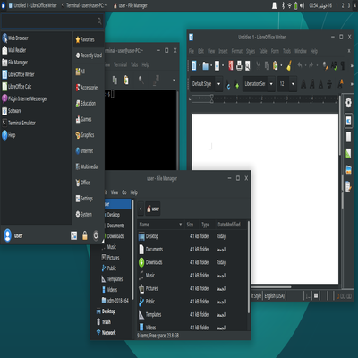Click the Print icon in Writer toolbar

click(239, 65)
